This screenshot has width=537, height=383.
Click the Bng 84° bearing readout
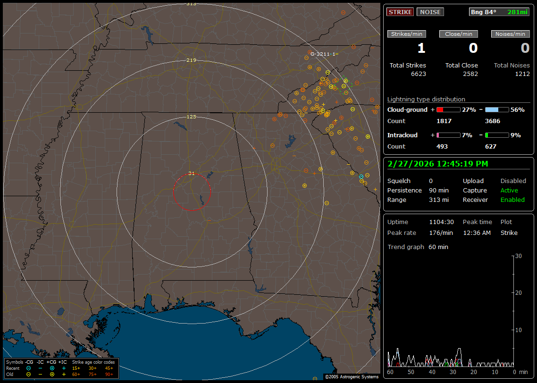pos(484,12)
